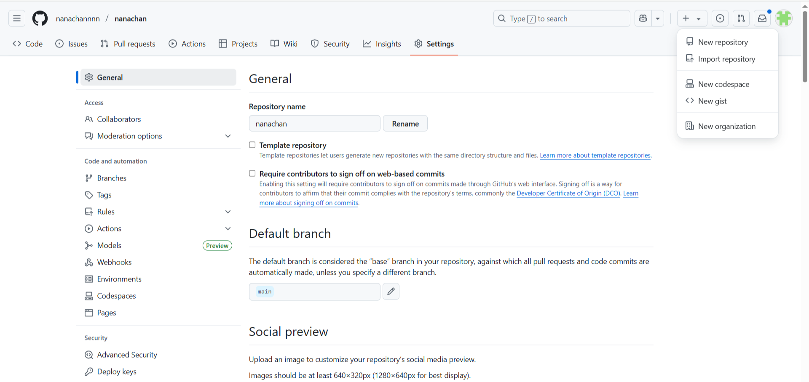Click the page vertical scrollbar
Image resolution: width=809 pixels, height=382 pixels.
805,46
